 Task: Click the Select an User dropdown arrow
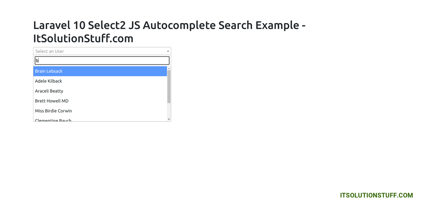pos(168,51)
